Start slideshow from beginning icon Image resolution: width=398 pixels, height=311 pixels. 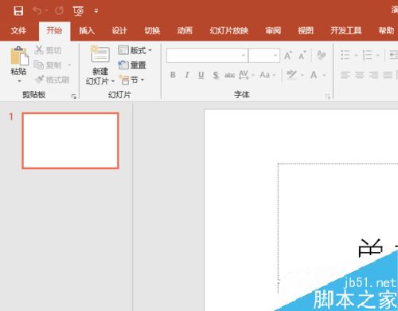[78, 11]
